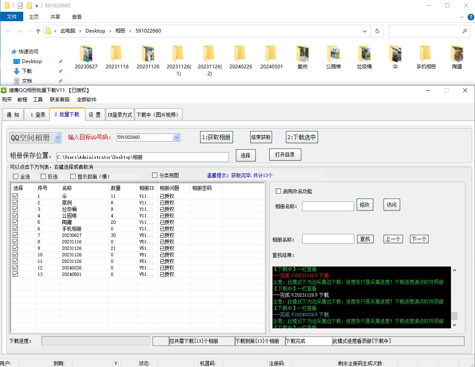Click 结束获取 button
The width and height of the screenshot is (475, 367).
[x=261, y=137]
